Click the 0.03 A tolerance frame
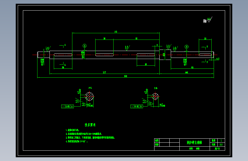The image size is (248, 161). (x=68, y=107)
